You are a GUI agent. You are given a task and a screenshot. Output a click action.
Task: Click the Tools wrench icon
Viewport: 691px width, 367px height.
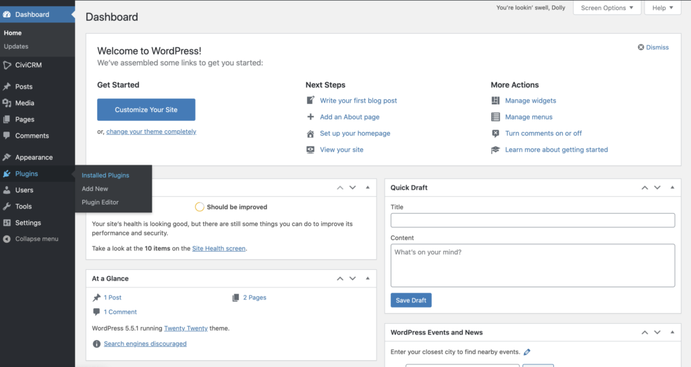tap(7, 206)
